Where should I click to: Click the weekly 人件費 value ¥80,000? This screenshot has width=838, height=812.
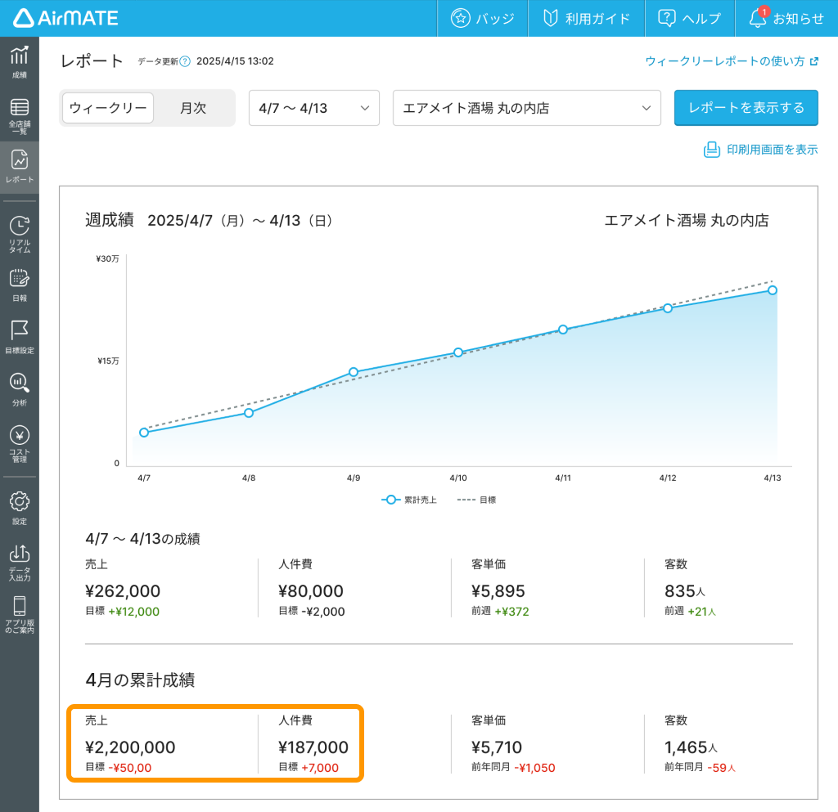(x=311, y=591)
